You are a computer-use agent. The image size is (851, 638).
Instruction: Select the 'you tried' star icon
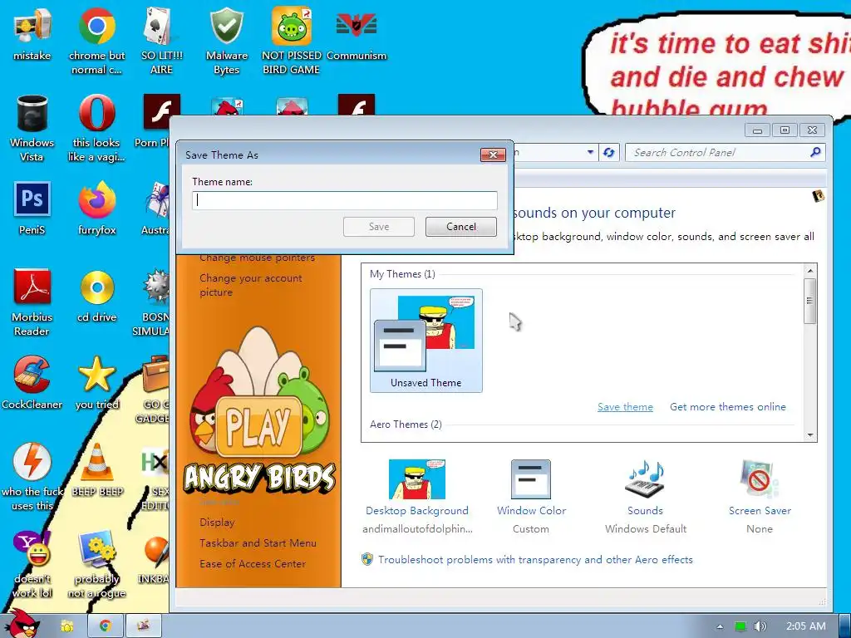pos(96,382)
